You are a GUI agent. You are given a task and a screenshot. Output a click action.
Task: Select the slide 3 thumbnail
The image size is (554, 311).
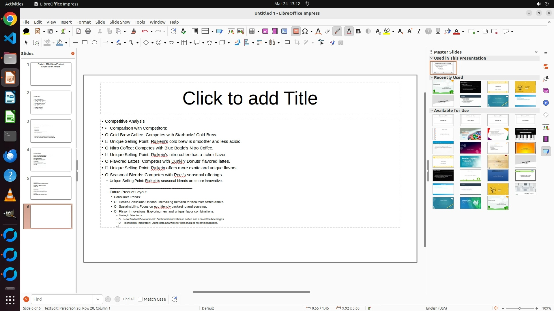click(51, 131)
